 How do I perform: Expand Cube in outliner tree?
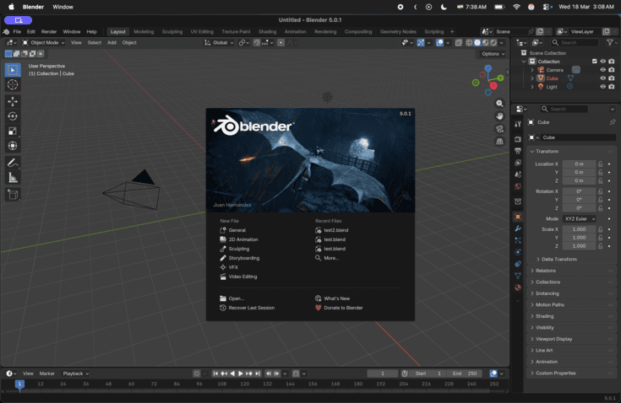click(x=532, y=78)
